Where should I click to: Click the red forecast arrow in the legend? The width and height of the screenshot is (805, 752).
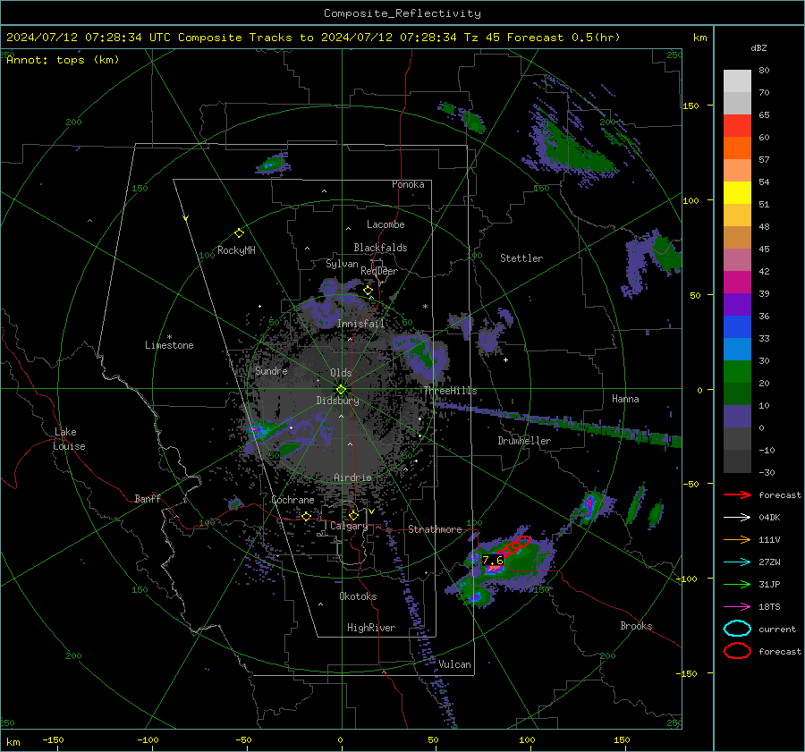click(737, 494)
